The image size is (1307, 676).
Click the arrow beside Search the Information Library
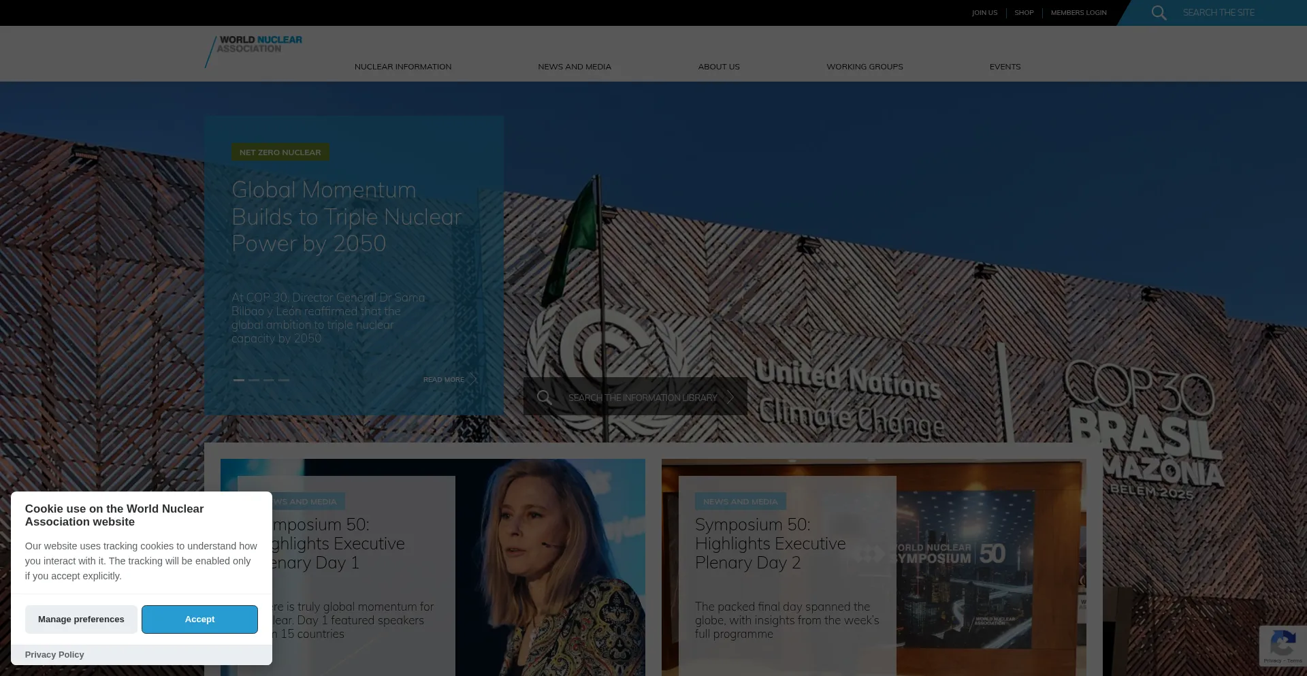pyautogui.click(x=731, y=398)
